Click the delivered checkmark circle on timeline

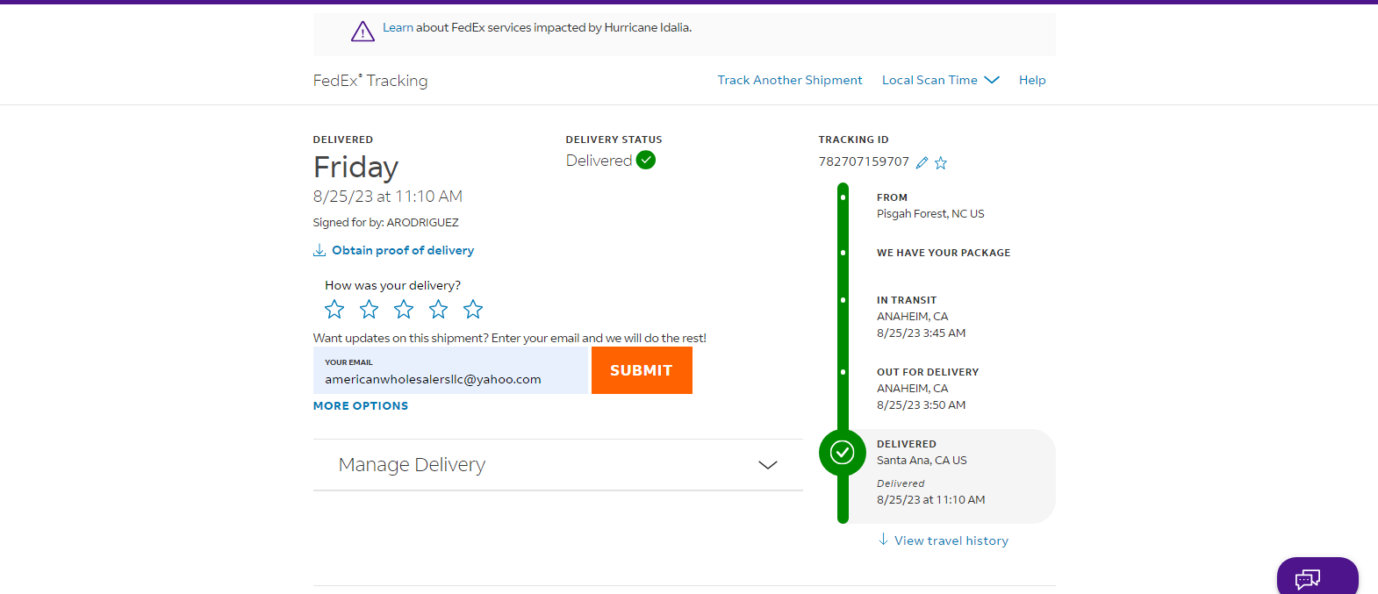point(843,452)
